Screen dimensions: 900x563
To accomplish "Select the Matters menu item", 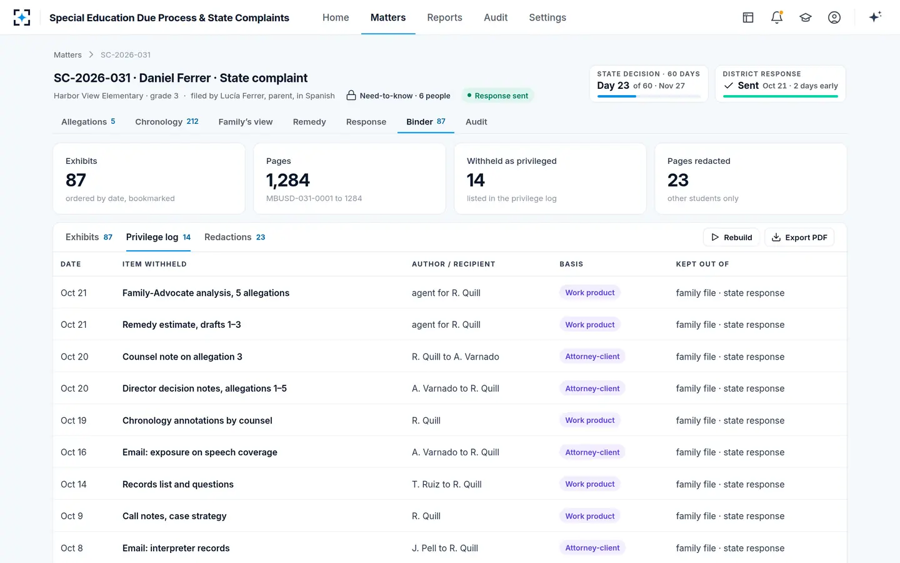I will tap(388, 18).
